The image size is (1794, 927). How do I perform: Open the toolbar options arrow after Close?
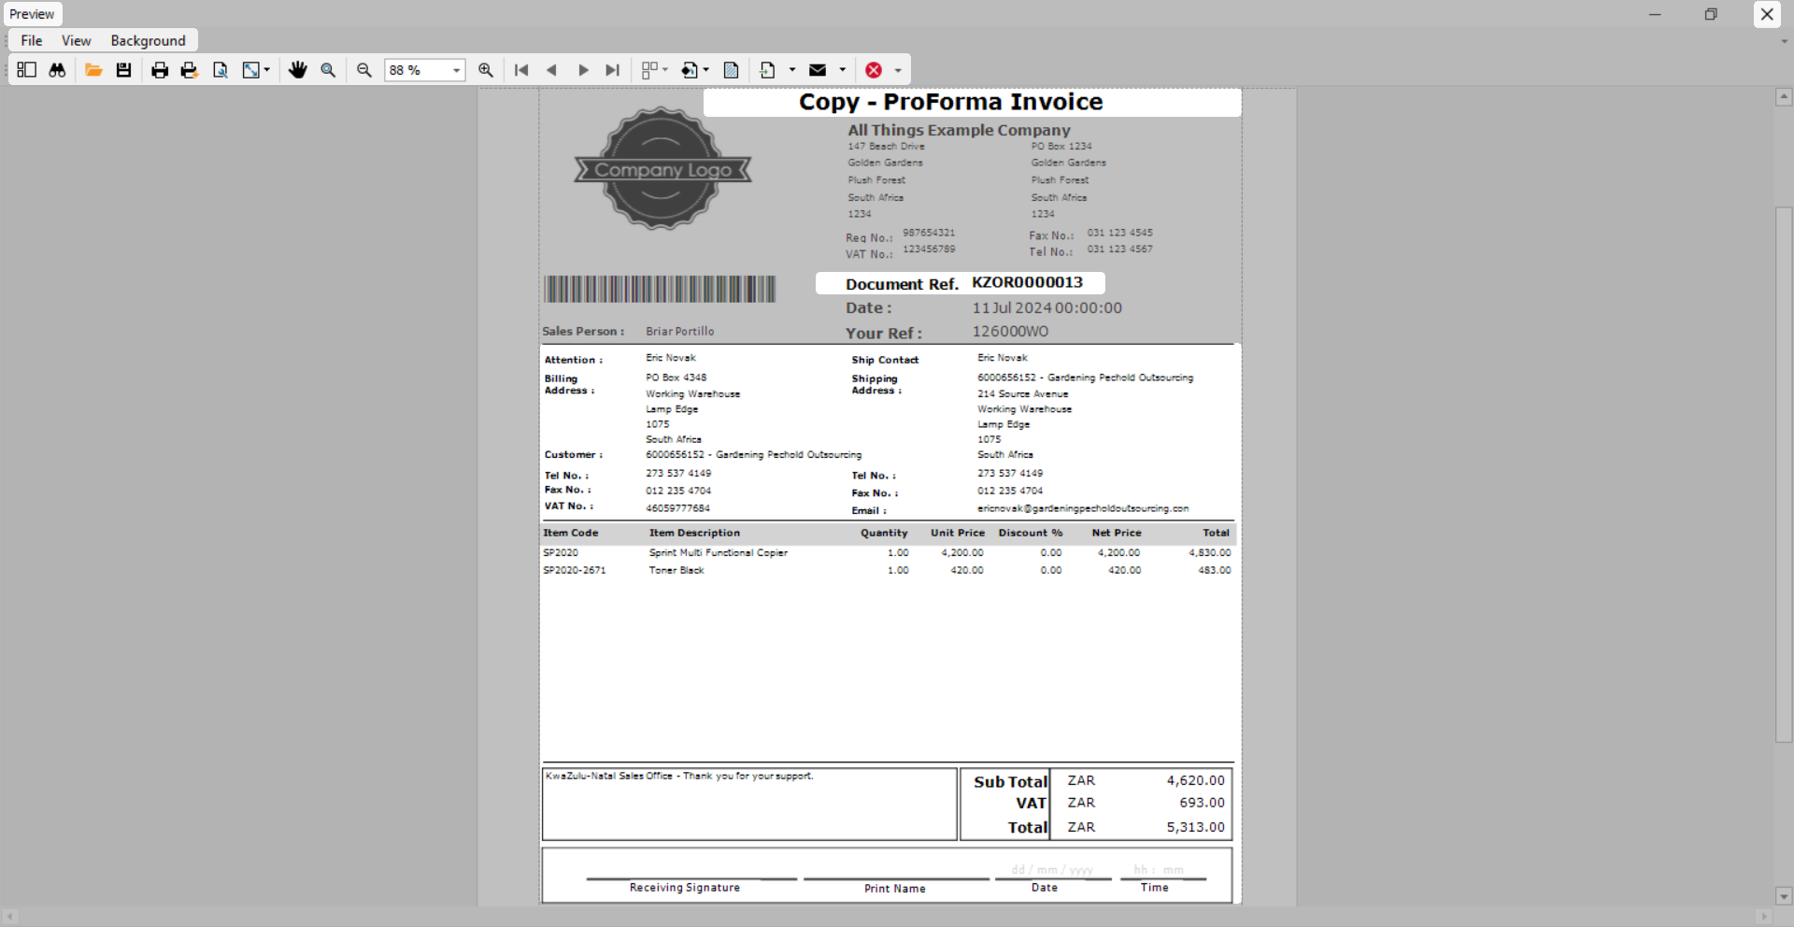tap(898, 70)
